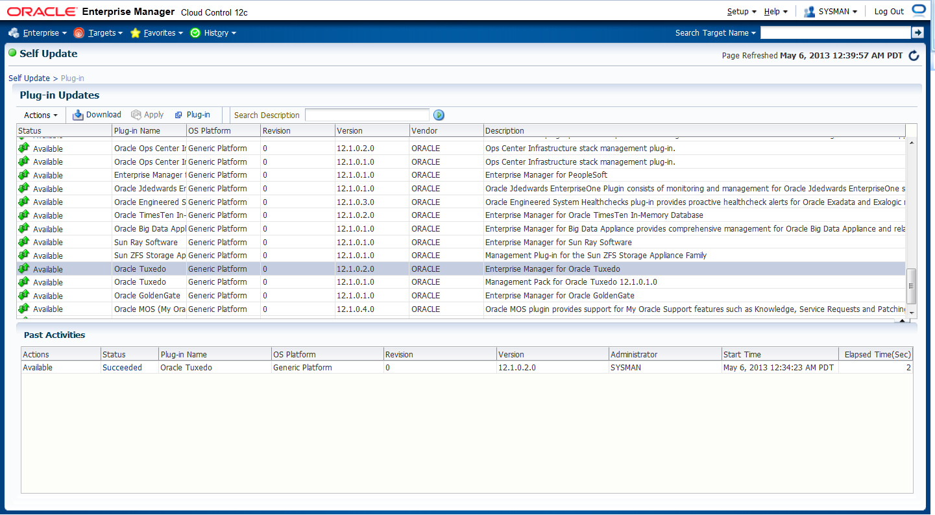Sort by Plug-in Name column header
This screenshot has height=515, width=935.
pos(149,130)
